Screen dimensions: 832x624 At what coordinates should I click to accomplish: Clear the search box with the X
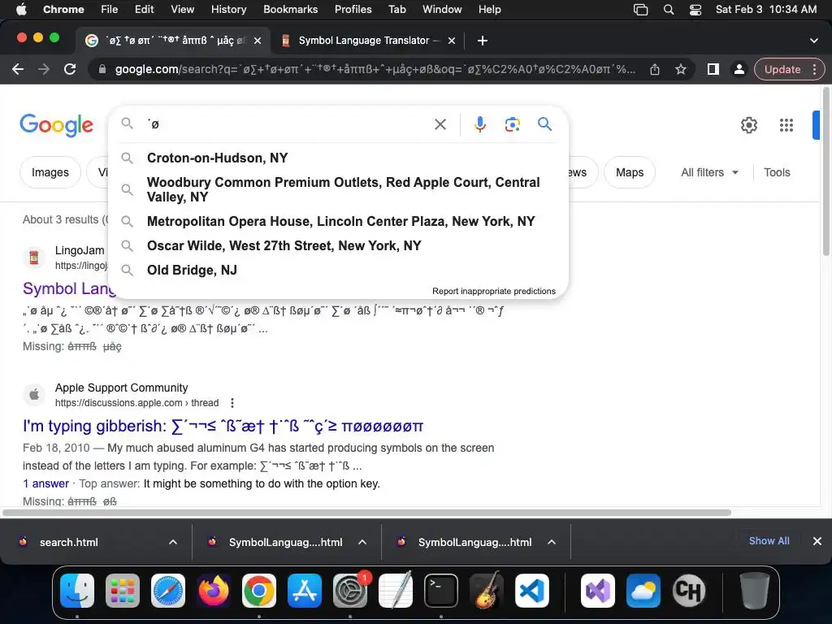tap(440, 124)
